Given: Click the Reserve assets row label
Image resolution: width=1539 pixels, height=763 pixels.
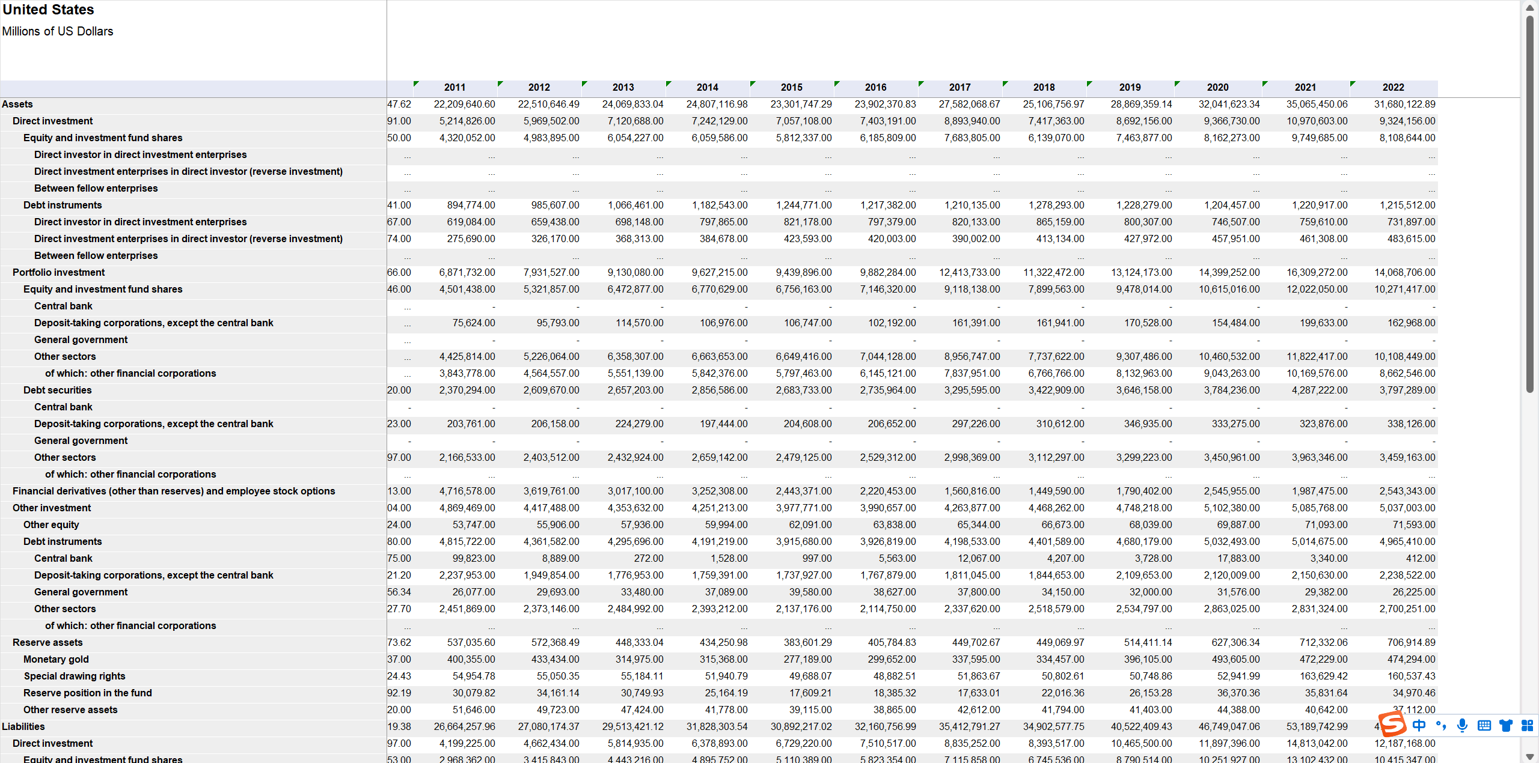Looking at the screenshot, I should coord(47,643).
